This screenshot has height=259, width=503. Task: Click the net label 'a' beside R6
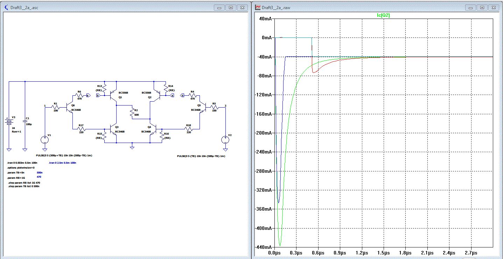coord(88,95)
